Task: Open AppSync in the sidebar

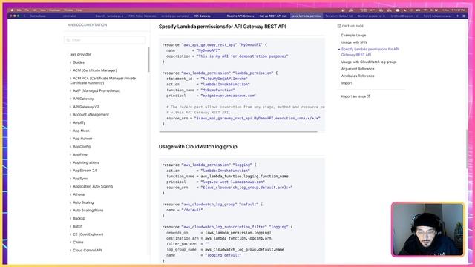Action: point(80,179)
